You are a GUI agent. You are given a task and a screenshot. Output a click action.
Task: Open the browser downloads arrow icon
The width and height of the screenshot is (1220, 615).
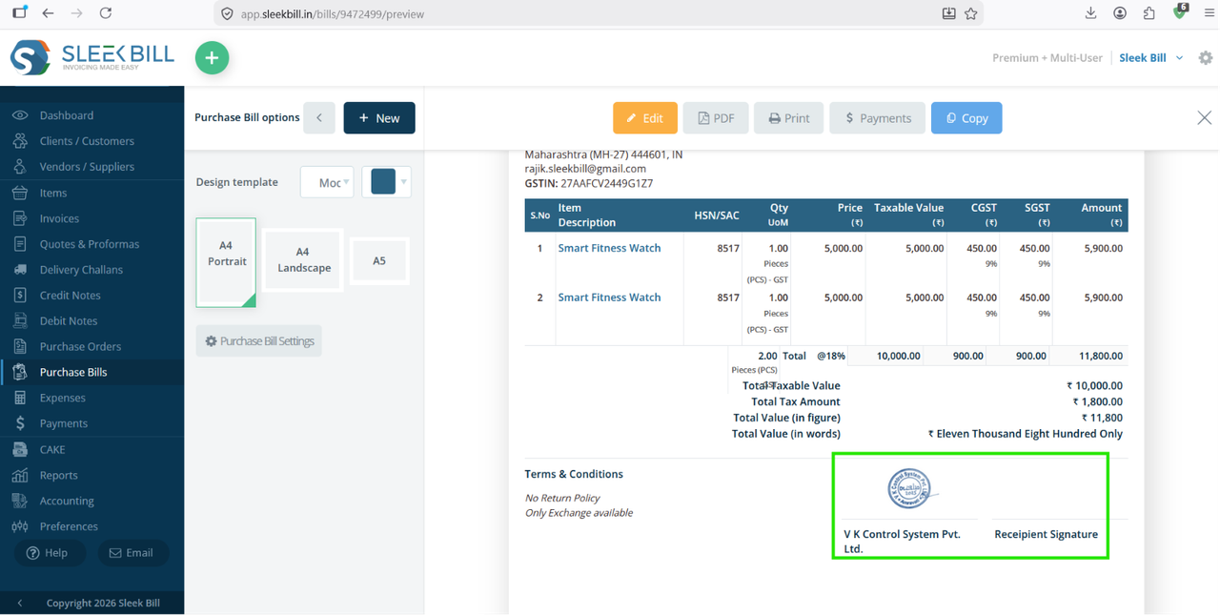[1091, 13]
